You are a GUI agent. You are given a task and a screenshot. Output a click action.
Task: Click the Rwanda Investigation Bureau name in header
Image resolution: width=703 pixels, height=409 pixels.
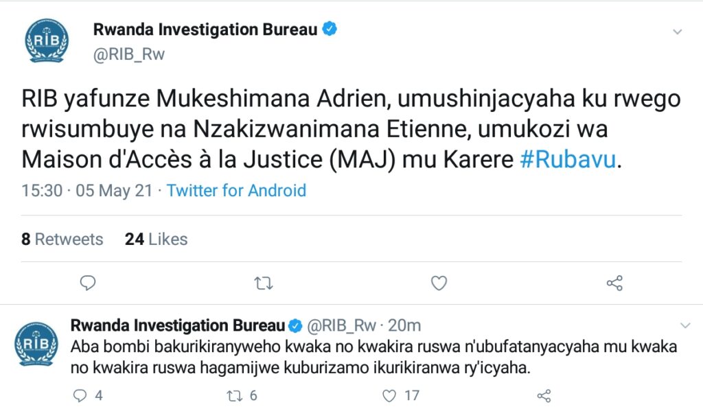pyautogui.click(x=205, y=30)
